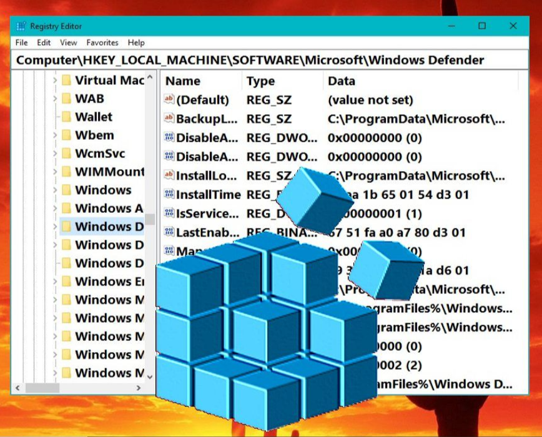Open the Favorites menu

(x=102, y=42)
